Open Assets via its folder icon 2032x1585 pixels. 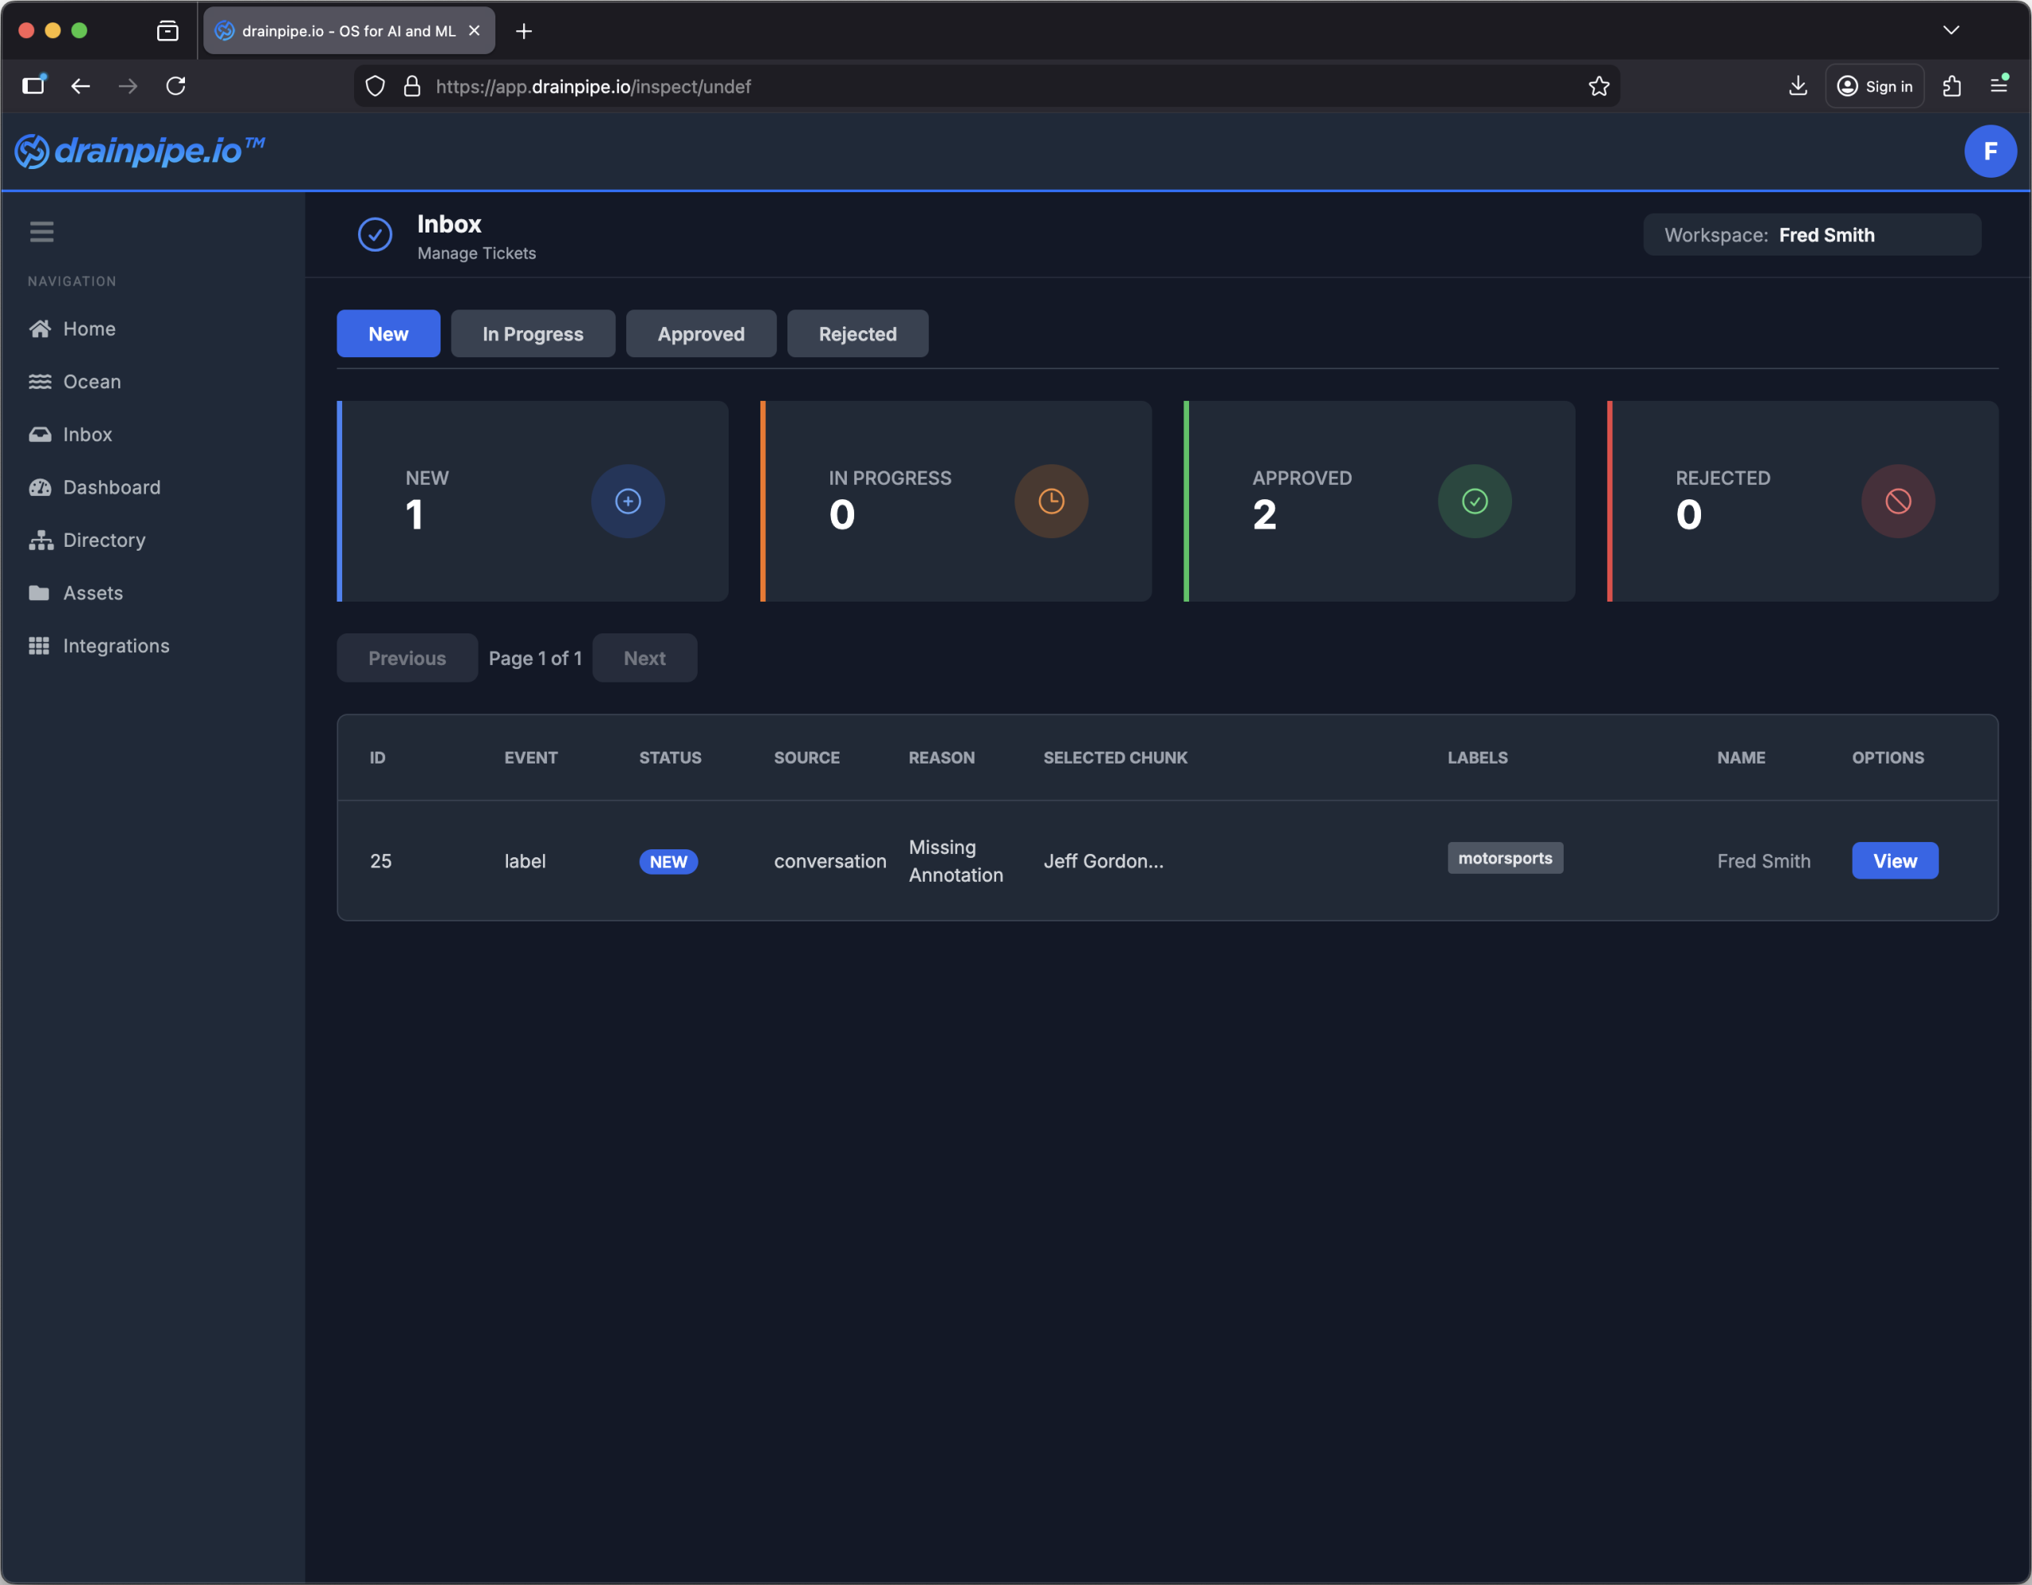tap(39, 593)
